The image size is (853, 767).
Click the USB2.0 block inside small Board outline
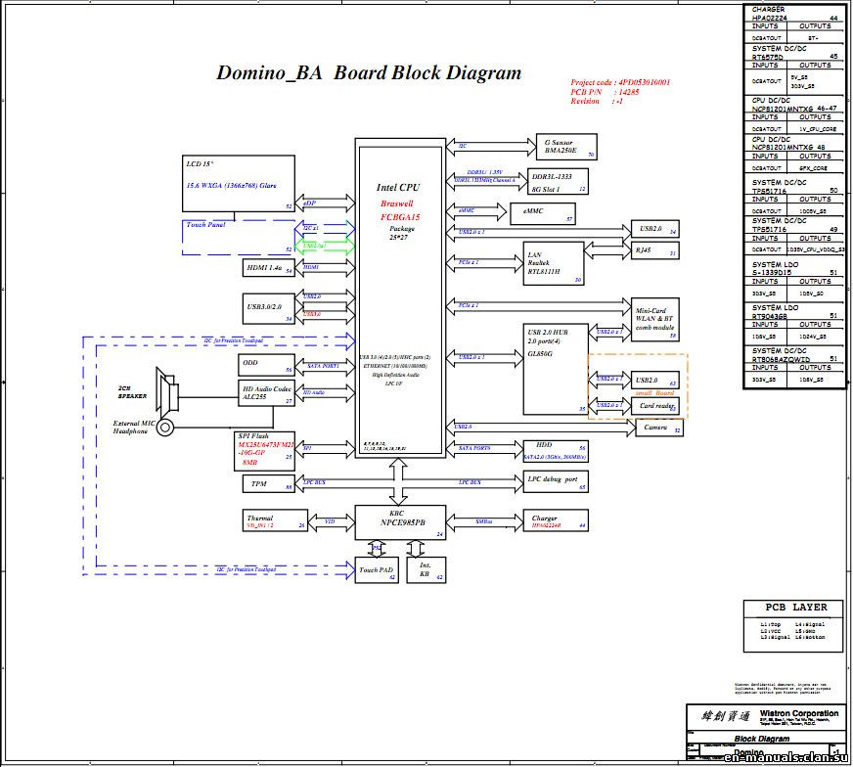[x=655, y=381]
